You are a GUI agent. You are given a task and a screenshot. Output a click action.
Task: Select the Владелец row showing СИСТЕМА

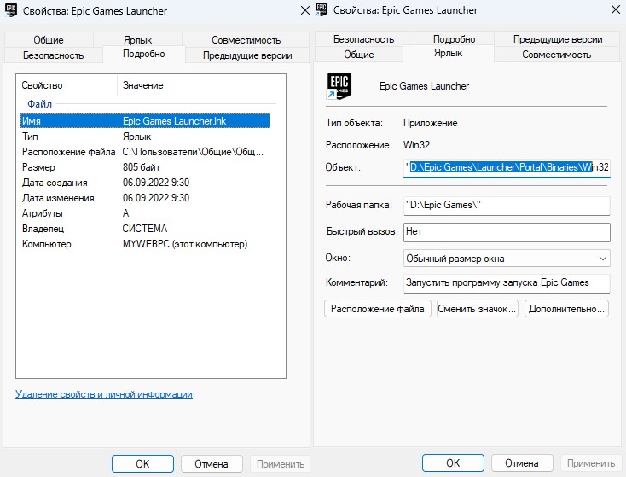[x=145, y=229]
